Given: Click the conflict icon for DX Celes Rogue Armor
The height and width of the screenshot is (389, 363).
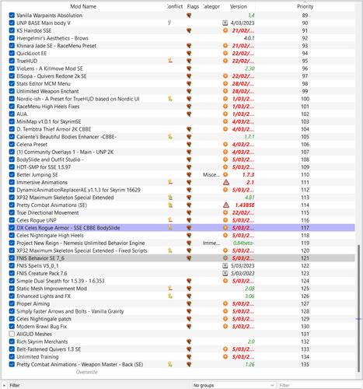Looking at the screenshot, I should coord(170,228).
